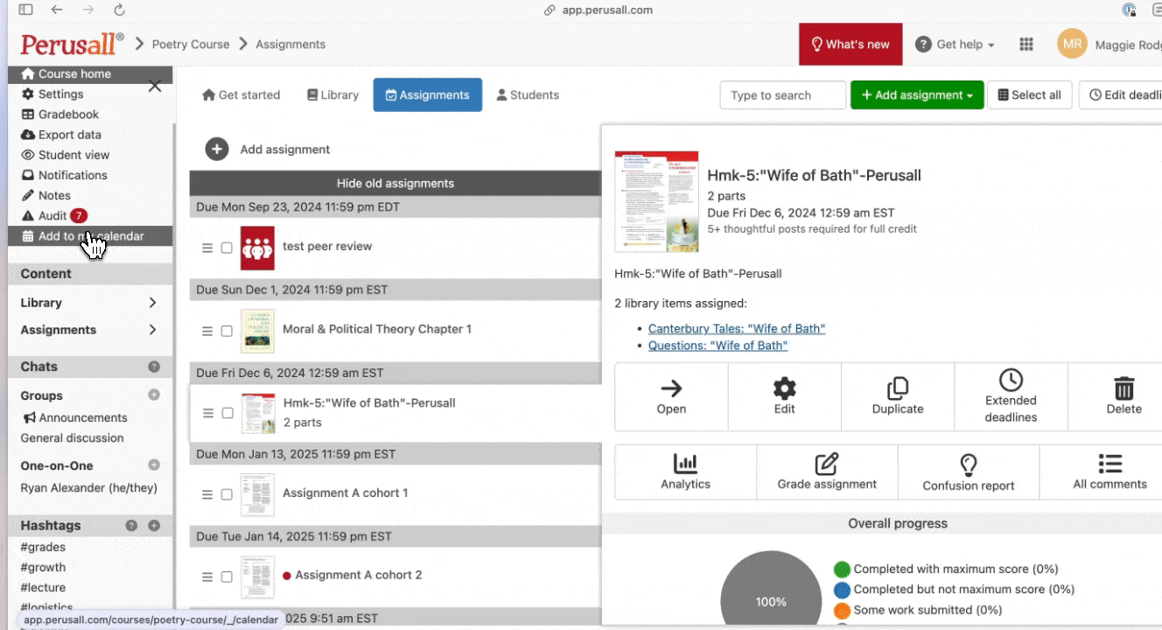
Task: Open the apps grid icon in header
Action: tap(1026, 45)
